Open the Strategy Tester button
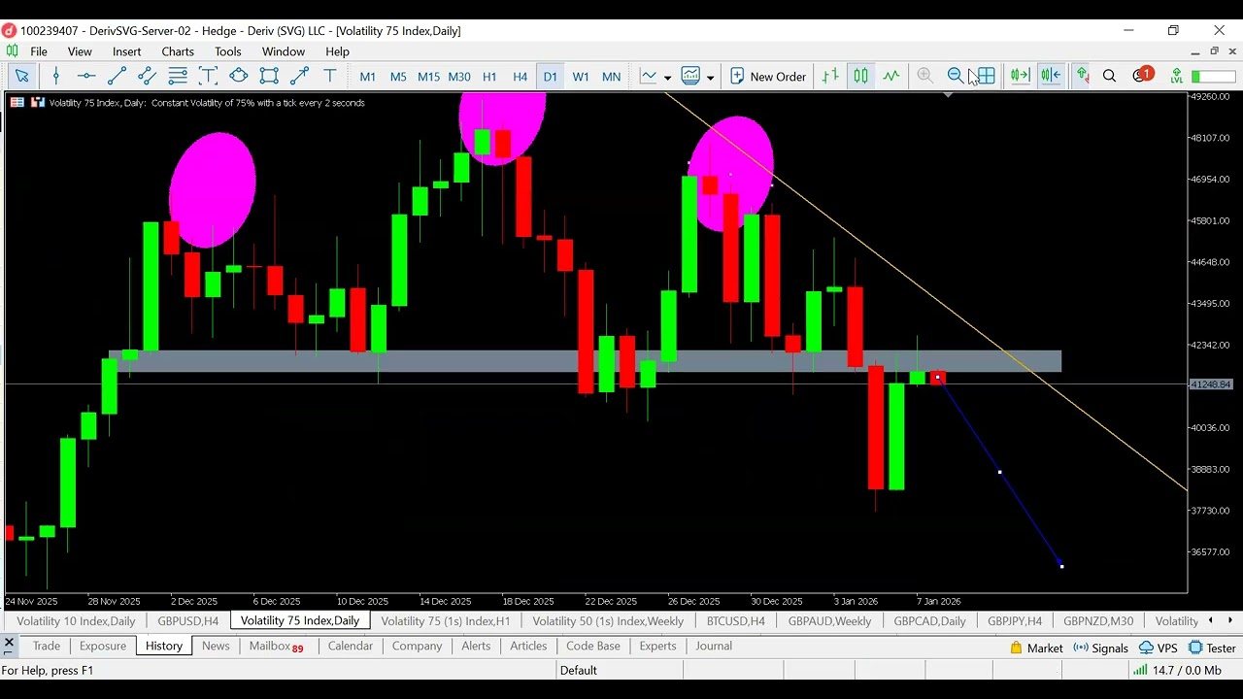 [1212, 648]
